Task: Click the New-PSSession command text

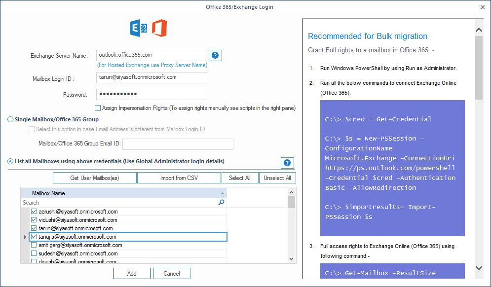Action: point(390,163)
